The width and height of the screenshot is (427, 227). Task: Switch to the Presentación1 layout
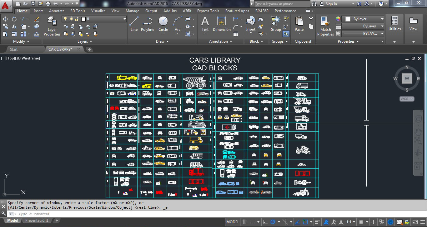(x=36, y=220)
